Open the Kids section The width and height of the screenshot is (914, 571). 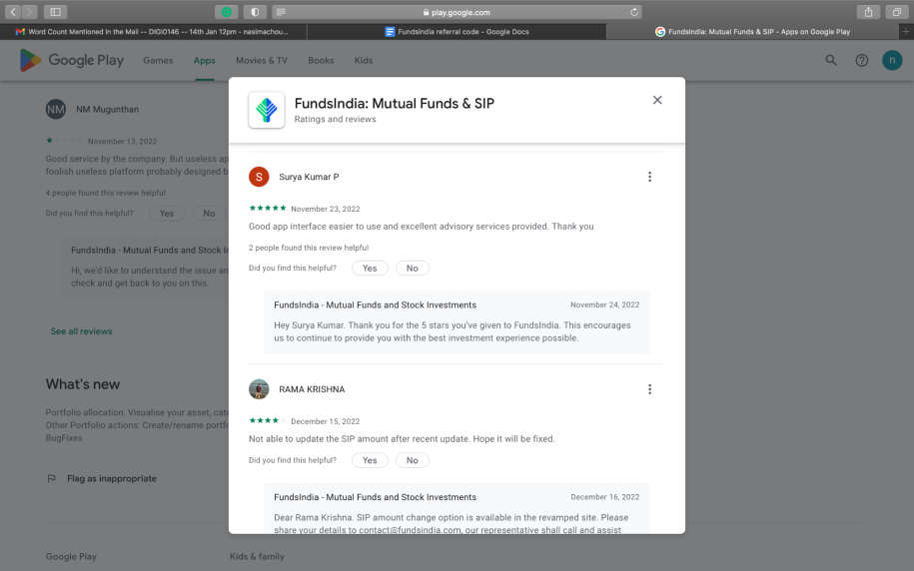click(x=364, y=60)
